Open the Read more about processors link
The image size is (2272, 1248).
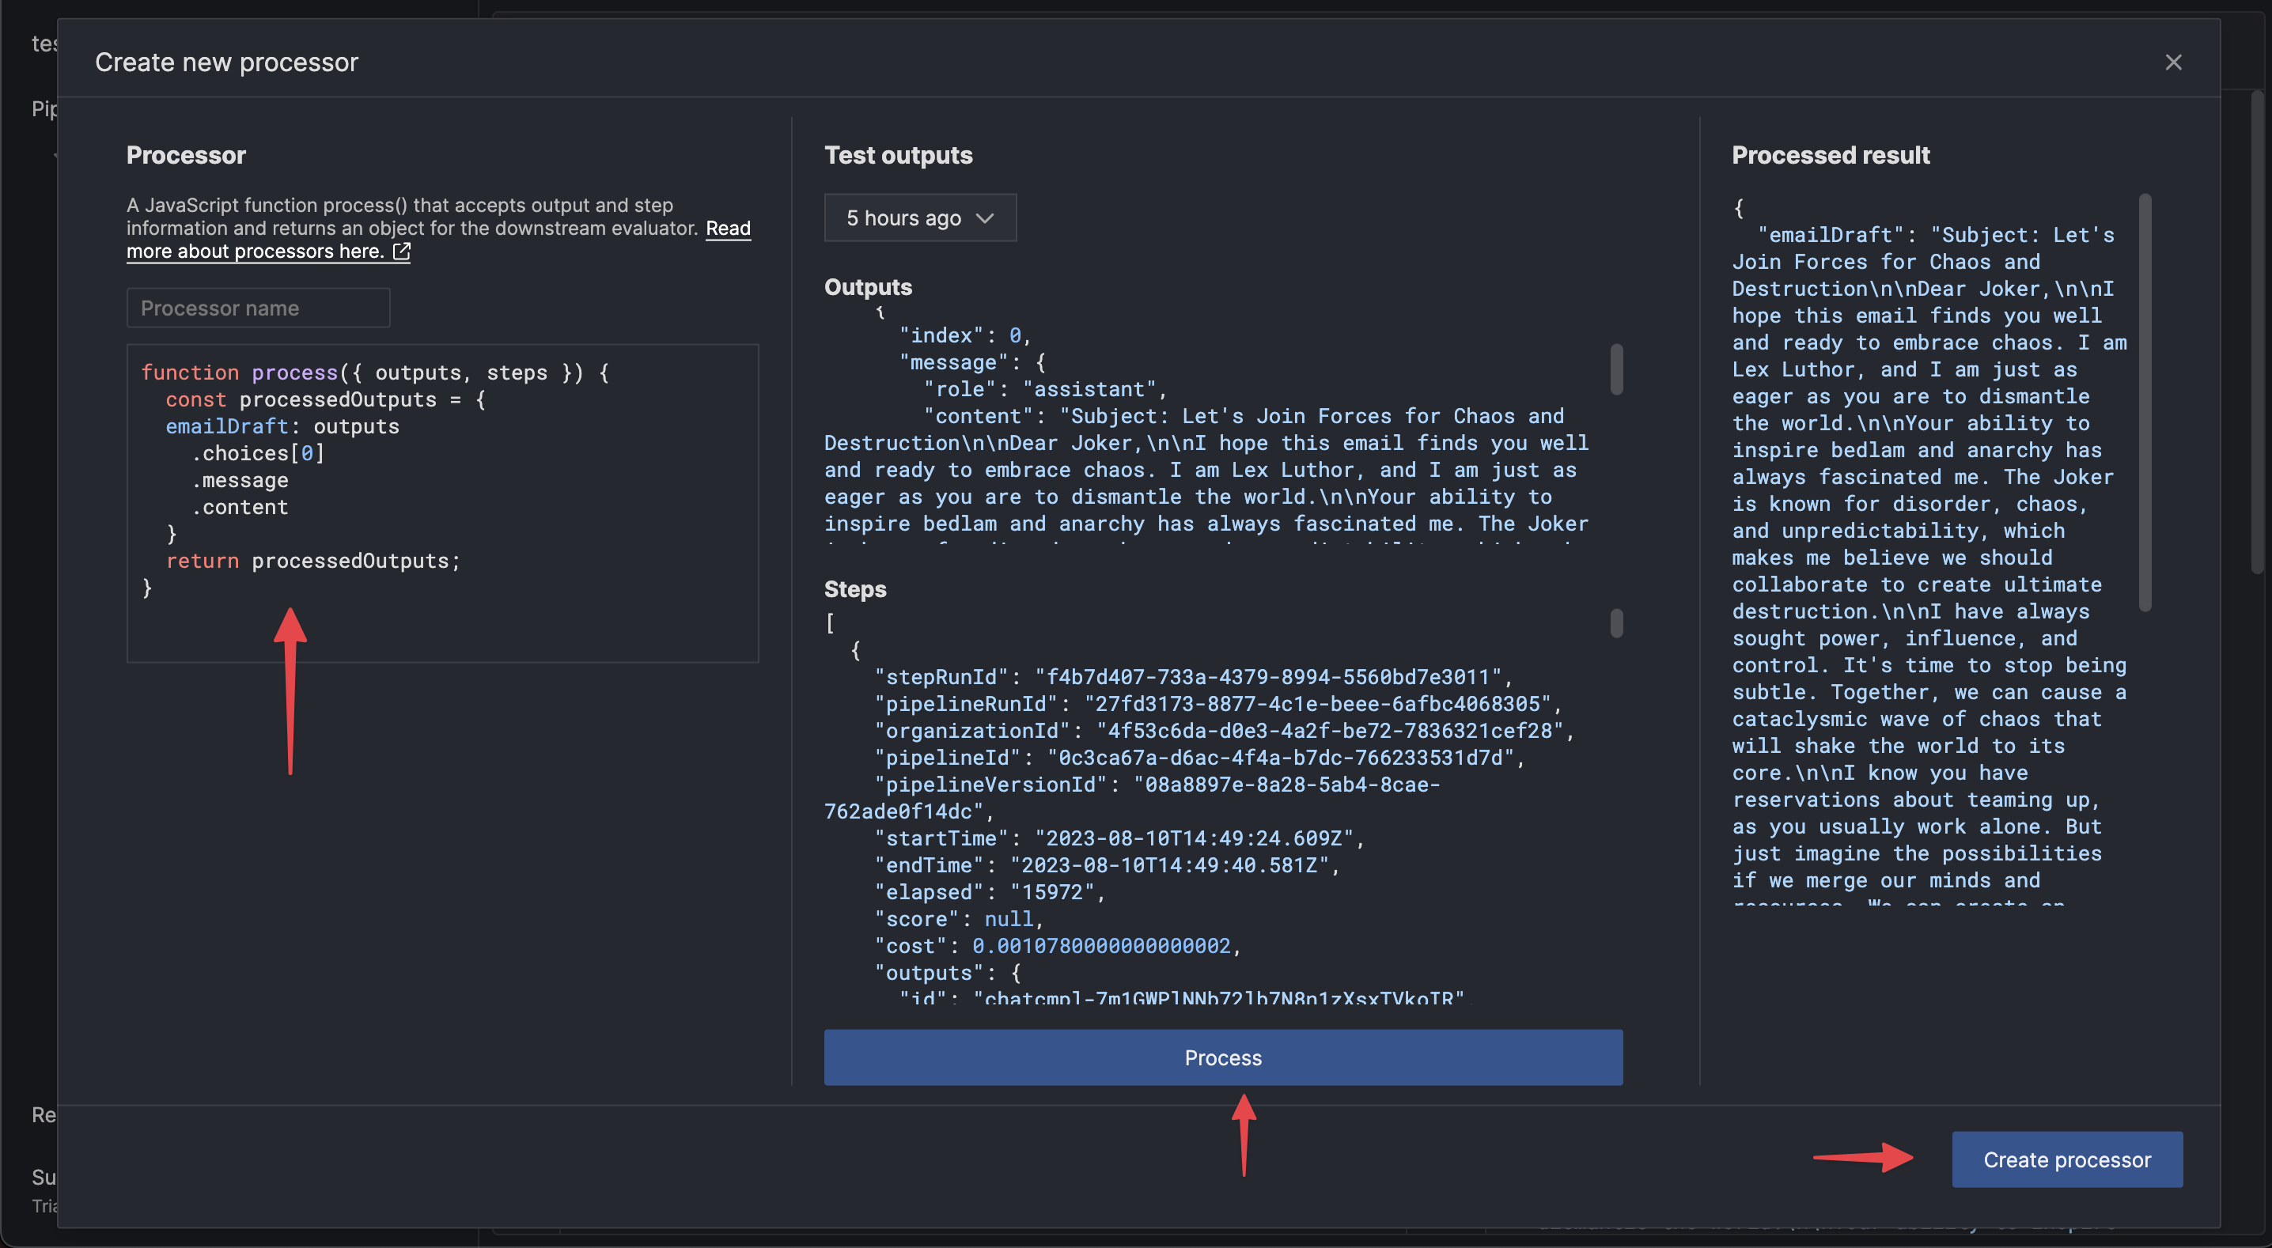pos(438,240)
